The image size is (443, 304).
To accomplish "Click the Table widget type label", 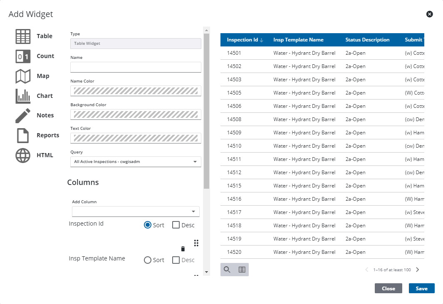I will (x=45, y=36).
